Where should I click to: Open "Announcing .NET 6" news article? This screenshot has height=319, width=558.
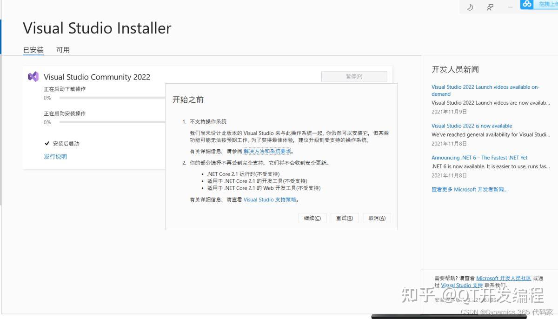(x=479, y=157)
